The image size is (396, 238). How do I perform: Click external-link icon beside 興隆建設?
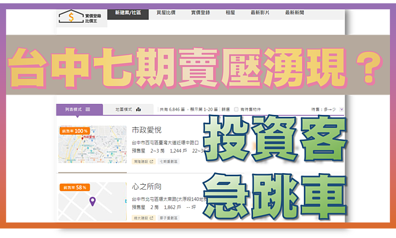pos(152,161)
